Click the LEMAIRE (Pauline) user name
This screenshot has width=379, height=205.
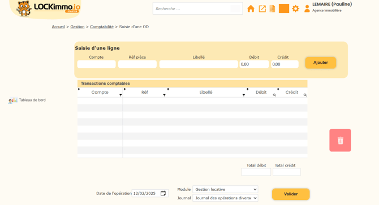pyautogui.click(x=332, y=4)
